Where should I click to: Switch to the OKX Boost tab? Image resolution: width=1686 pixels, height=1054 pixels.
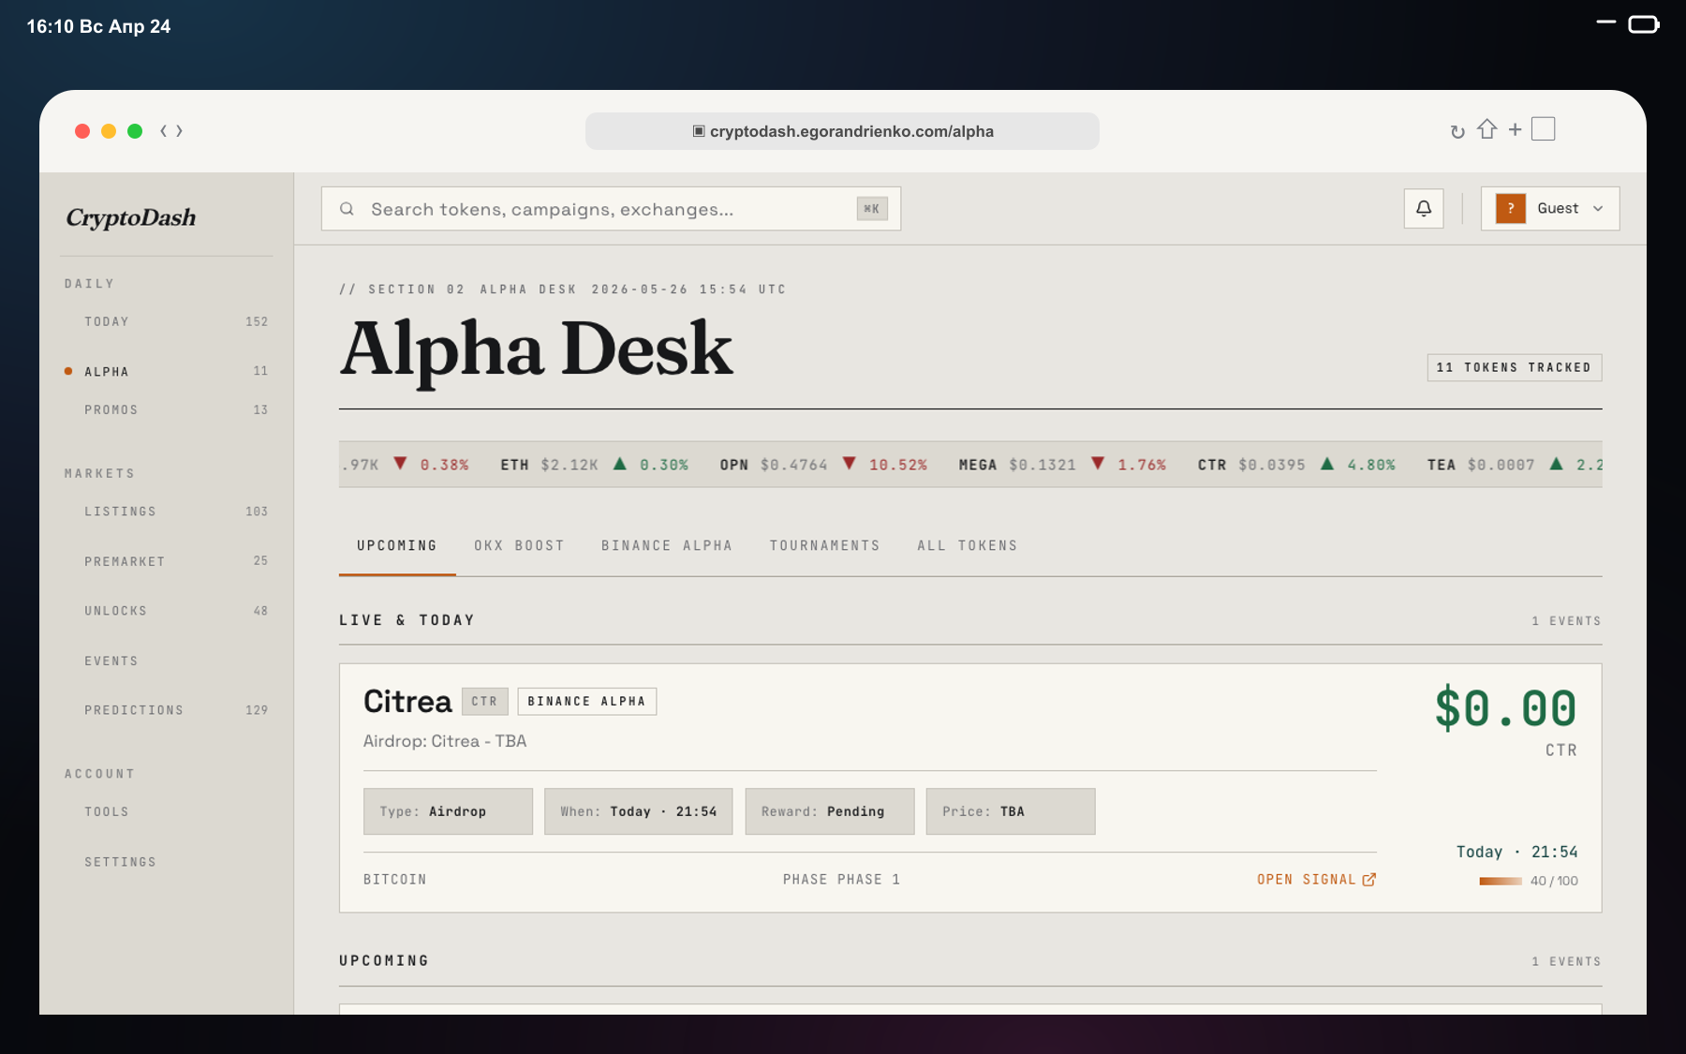tap(519, 545)
